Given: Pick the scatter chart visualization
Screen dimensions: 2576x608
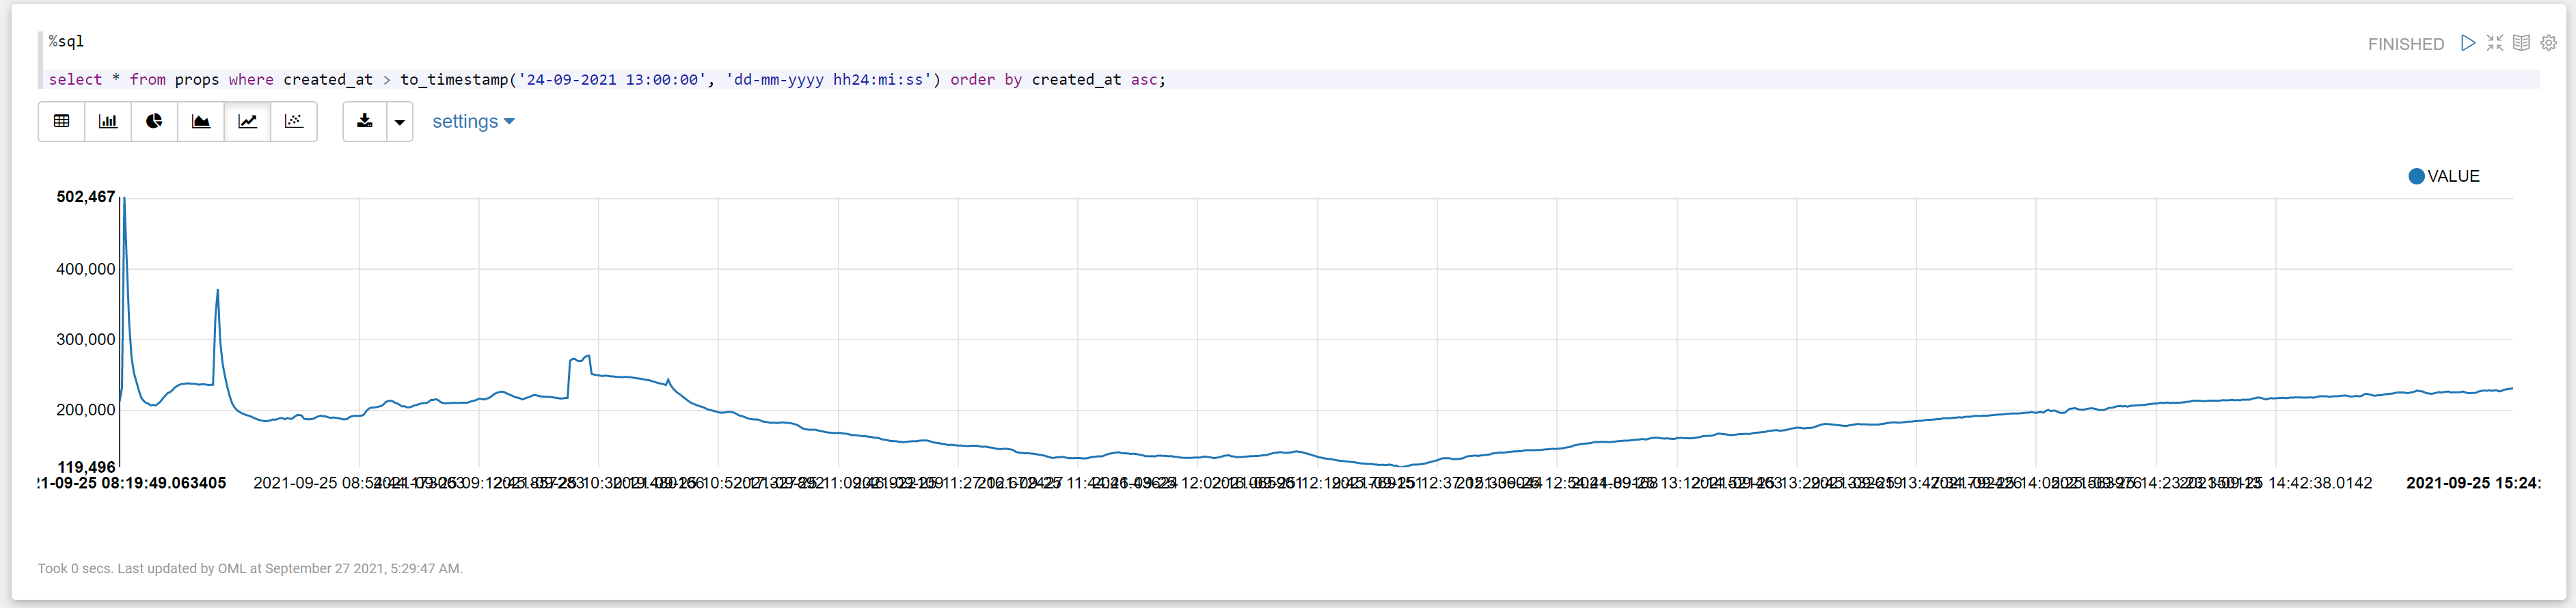Looking at the screenshot, I should coord(294,121).
